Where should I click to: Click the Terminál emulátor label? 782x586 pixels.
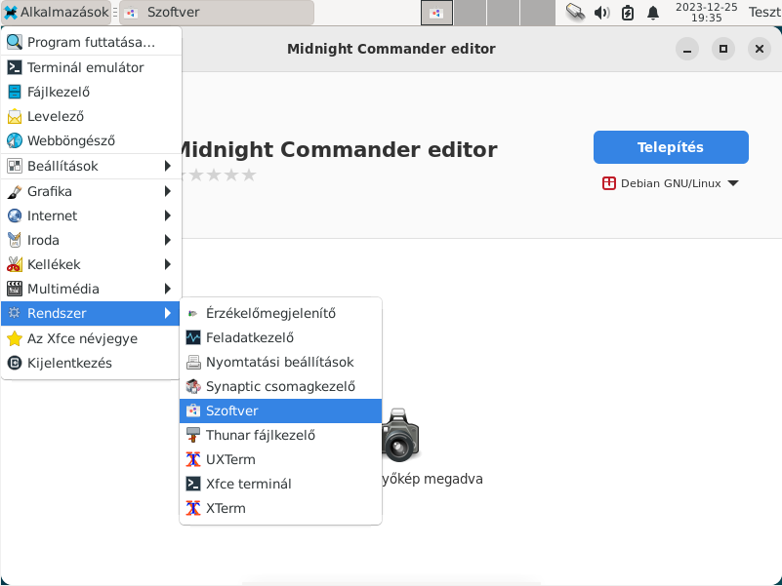point(85,67)
